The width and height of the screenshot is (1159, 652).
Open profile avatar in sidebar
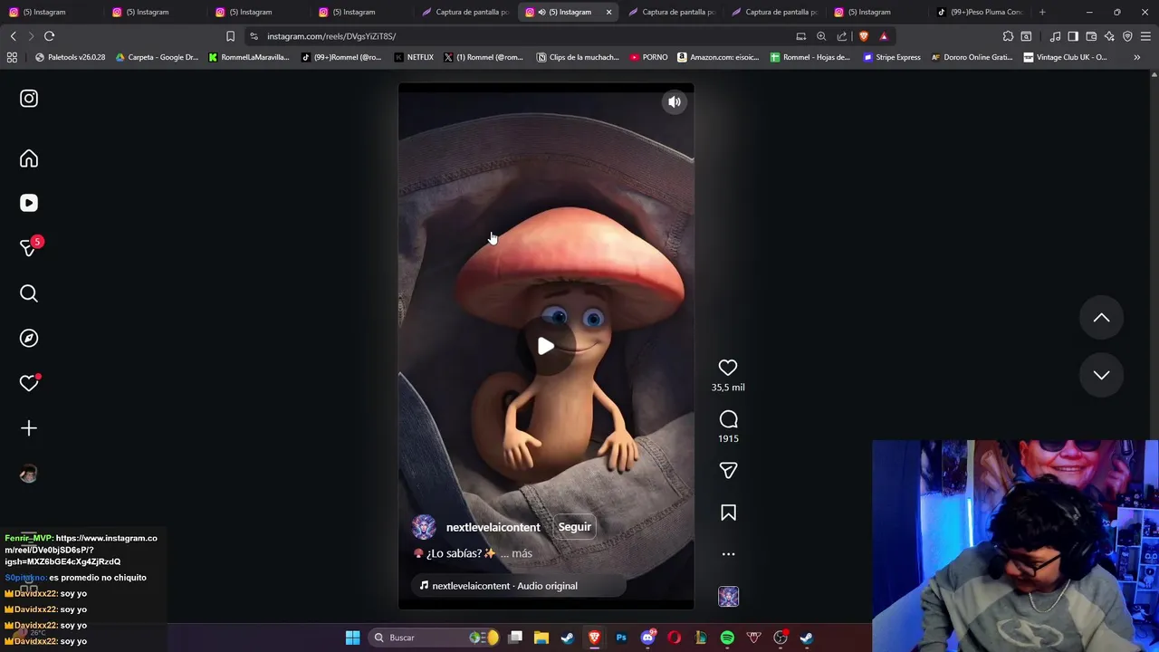(29, 474)
